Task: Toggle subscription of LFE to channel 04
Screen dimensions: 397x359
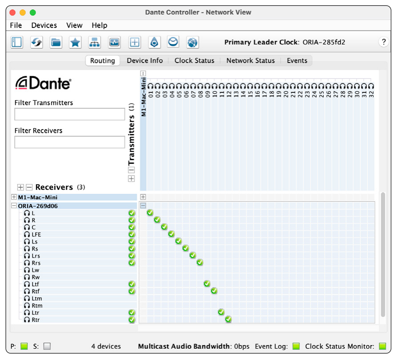Action: (x=171, y=234)
